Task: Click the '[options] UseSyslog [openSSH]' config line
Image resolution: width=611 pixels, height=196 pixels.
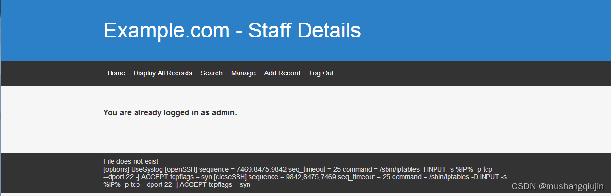Action: click(298, 169)
